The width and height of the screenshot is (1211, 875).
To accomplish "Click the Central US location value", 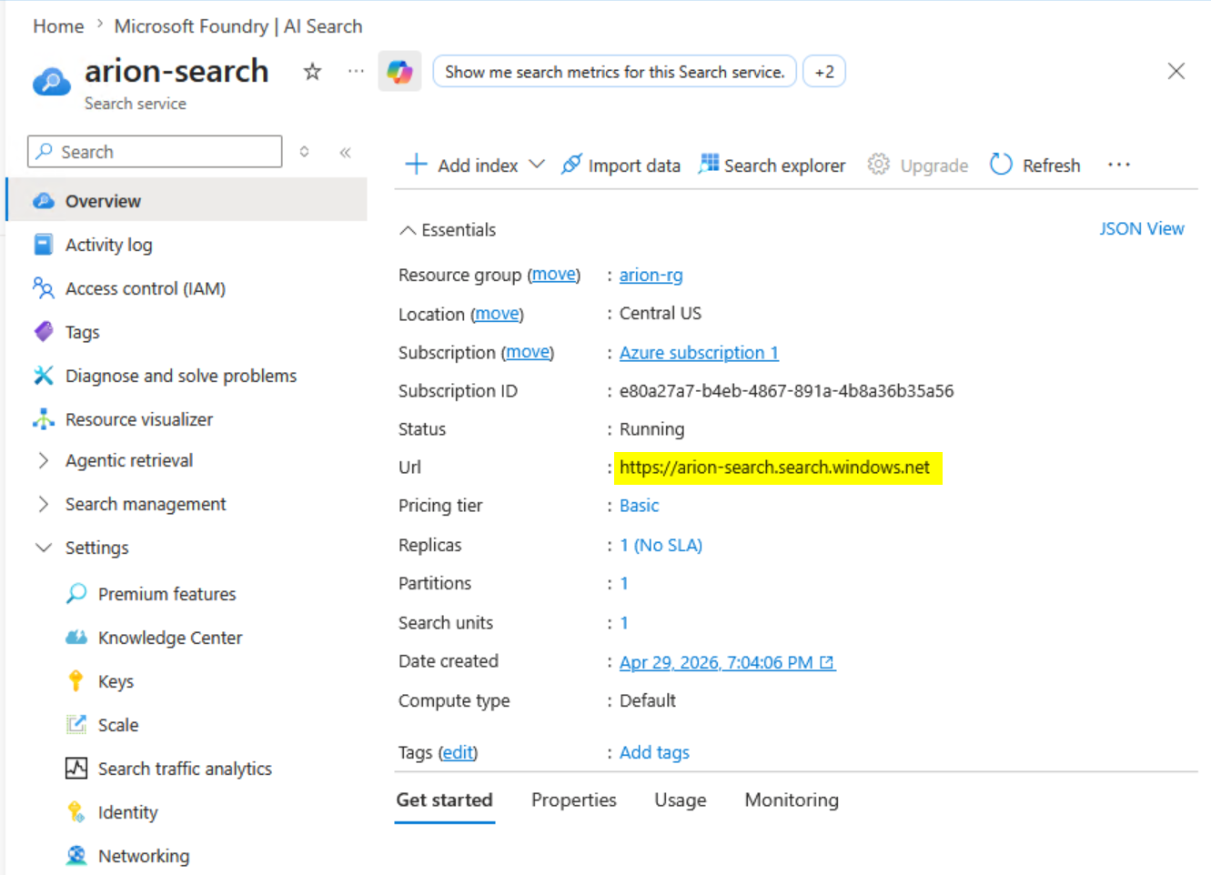I will pos(661,314).
